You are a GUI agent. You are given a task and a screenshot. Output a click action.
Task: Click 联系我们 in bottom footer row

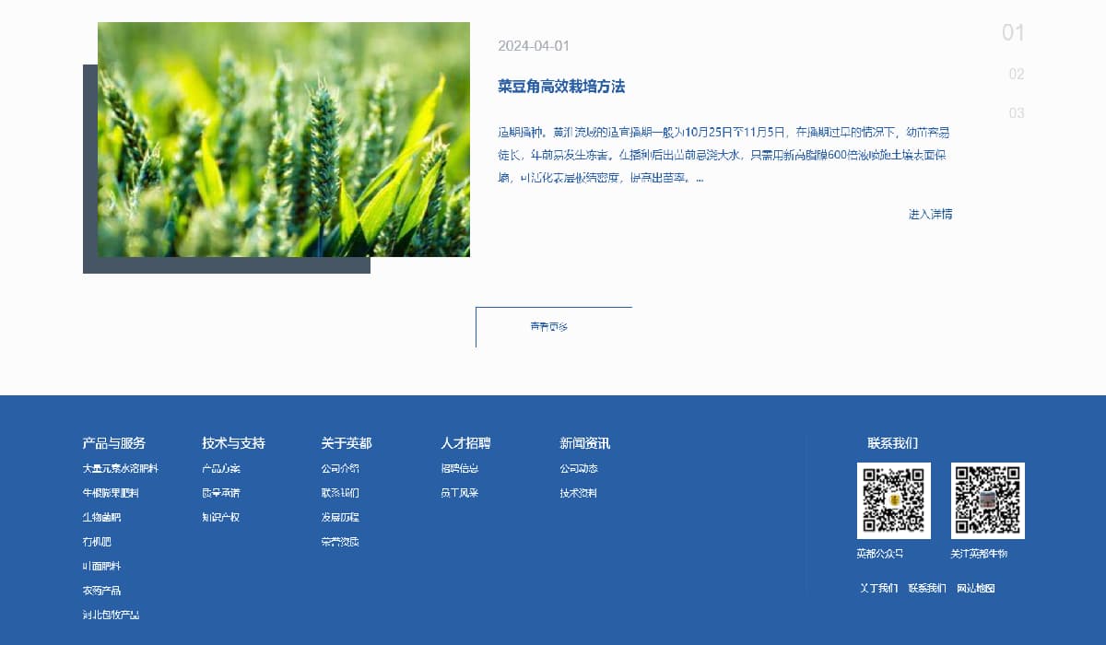point(927,588)
